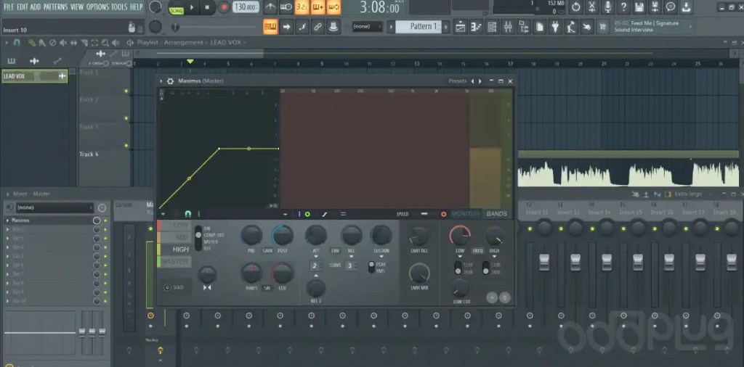Toggle the blend recording overdub icon

pos(318,7)
